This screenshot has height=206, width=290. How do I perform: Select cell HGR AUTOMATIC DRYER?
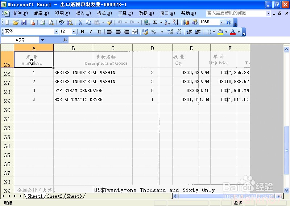[x=93, y=100]
